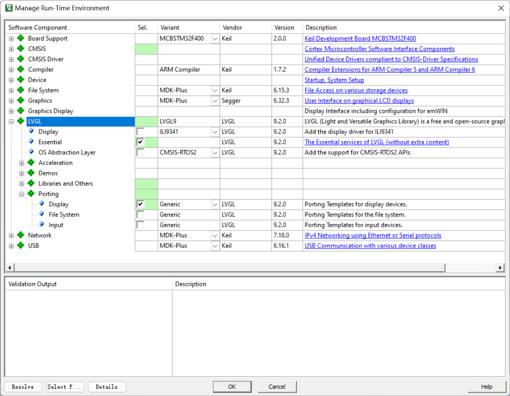Click the Software Component column header
This screenshot has width=510, height=396.
(70, 27)
